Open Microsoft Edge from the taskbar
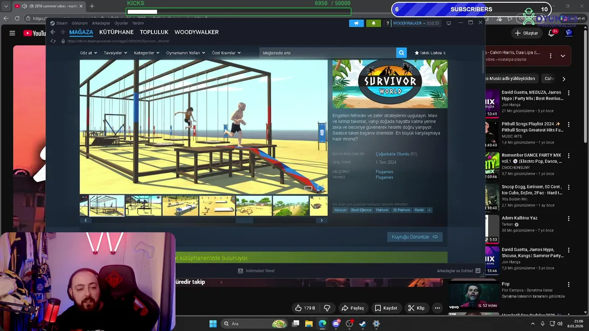 click(323, 324)
